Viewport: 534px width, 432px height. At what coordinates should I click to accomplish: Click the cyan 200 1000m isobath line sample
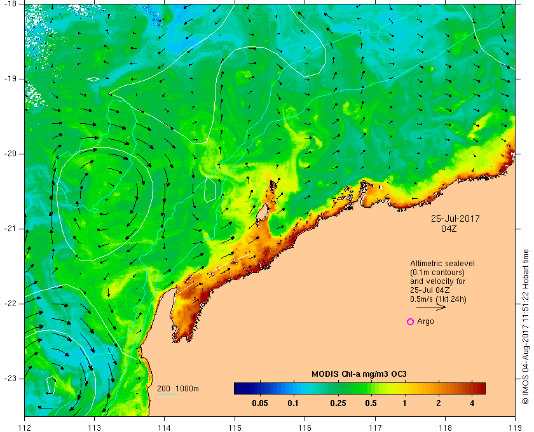(x=168, y=395)
